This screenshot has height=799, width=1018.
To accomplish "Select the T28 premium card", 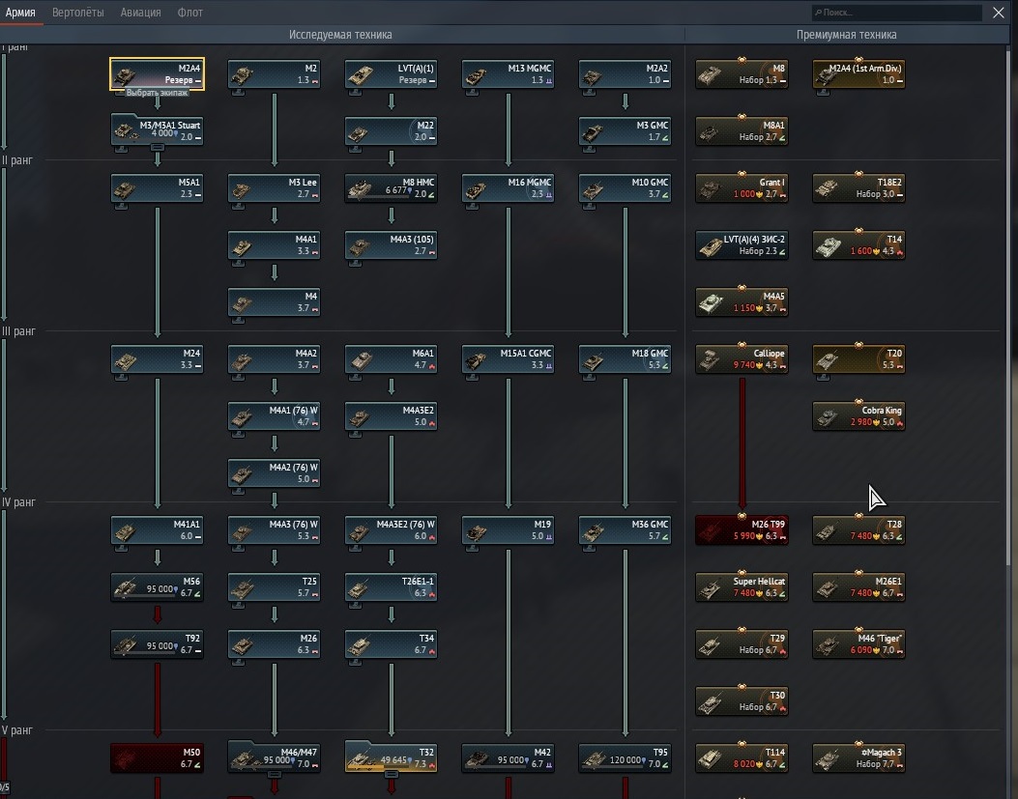I will pyautogui.click(x=858, y=530).
